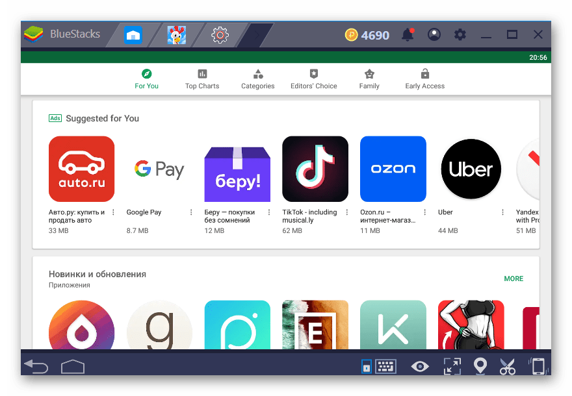
Task: Click MORE in Новинки и обновления
Action: point(513,278)
